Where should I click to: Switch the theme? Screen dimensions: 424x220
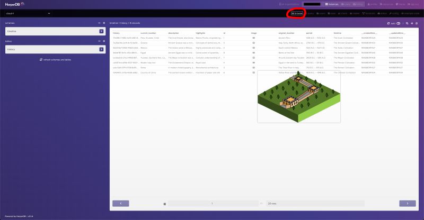[401, 4]
